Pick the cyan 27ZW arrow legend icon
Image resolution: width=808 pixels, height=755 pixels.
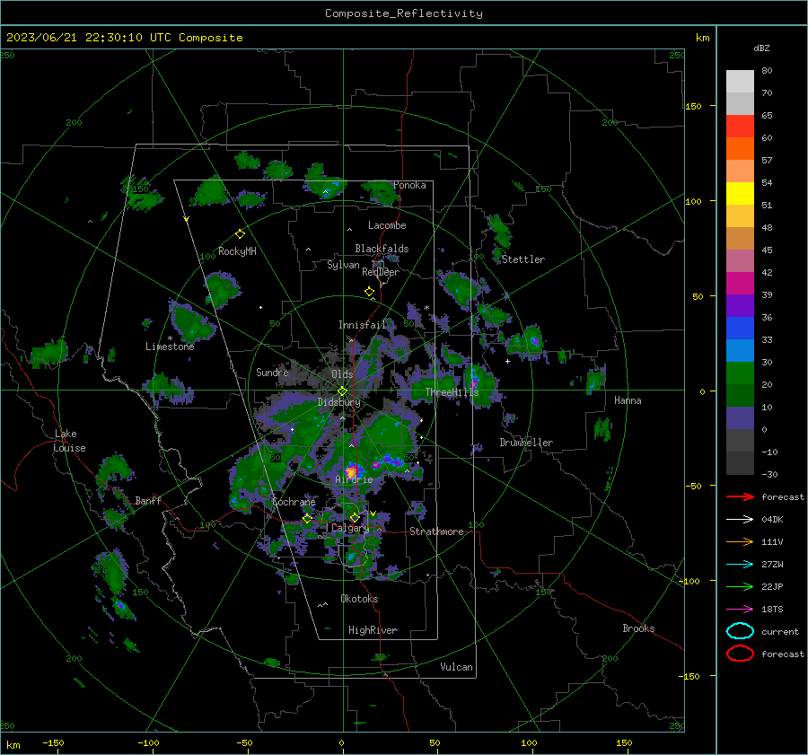click(740, 565)
